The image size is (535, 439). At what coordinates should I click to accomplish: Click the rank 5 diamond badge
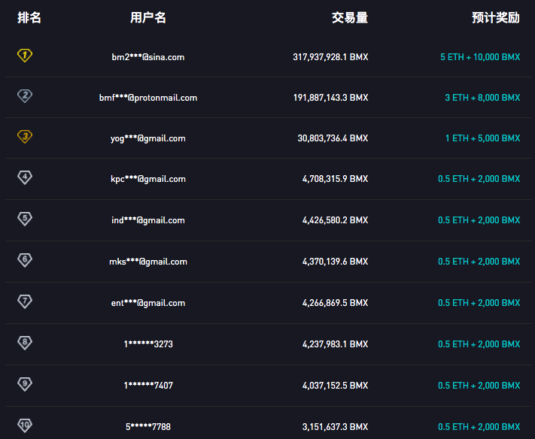coord(25,219)
